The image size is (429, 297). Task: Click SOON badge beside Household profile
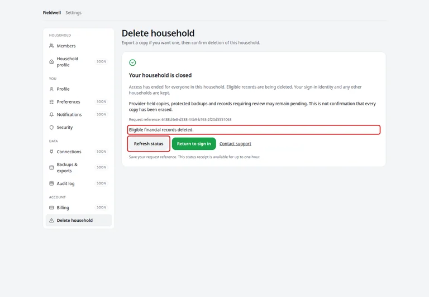101,62
